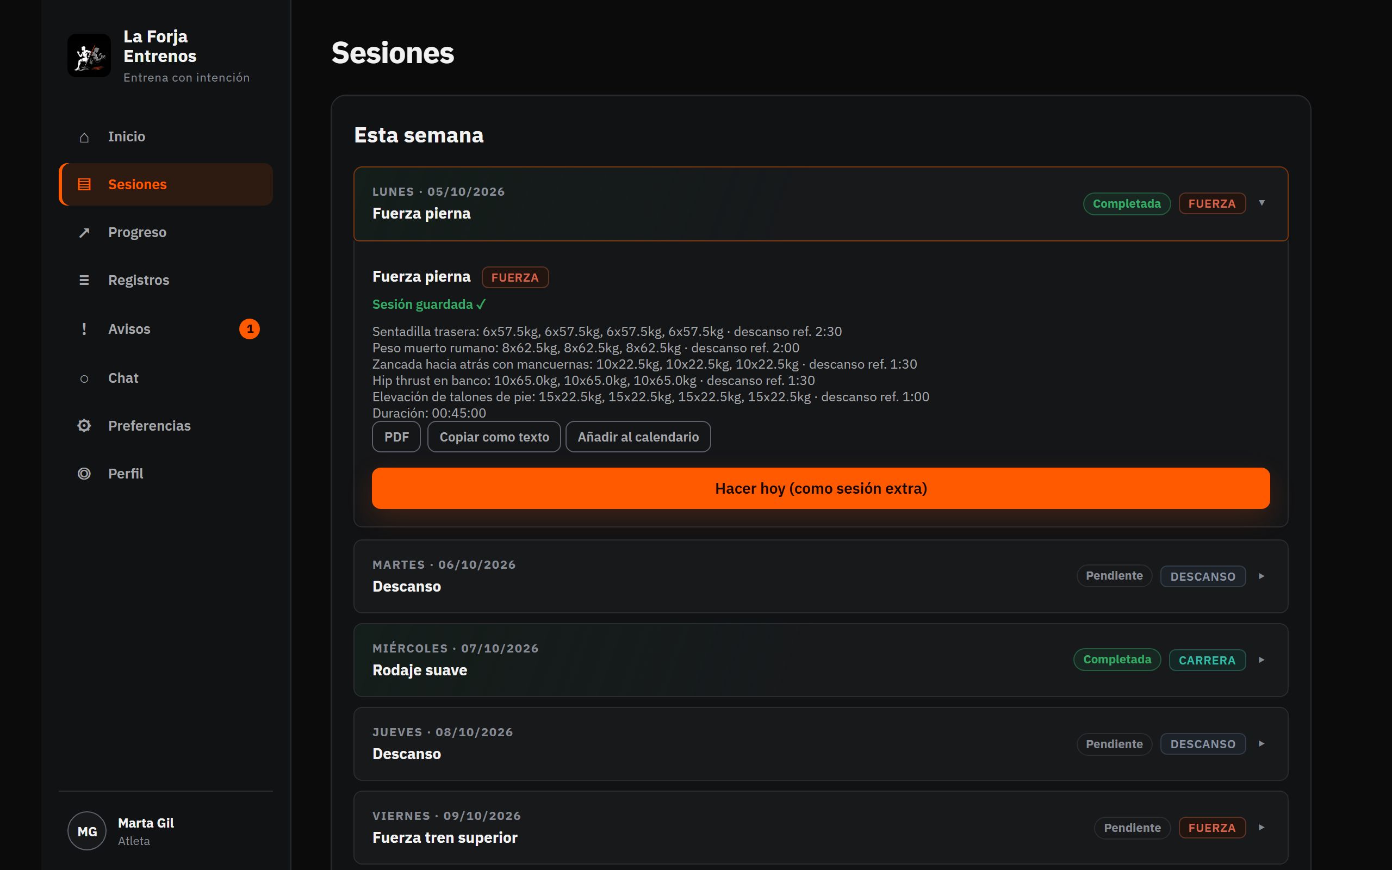
Task: Export the session as PDF
Action: coord(396,437)
